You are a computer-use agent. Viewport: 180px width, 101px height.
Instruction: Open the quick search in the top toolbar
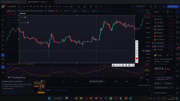151,6
